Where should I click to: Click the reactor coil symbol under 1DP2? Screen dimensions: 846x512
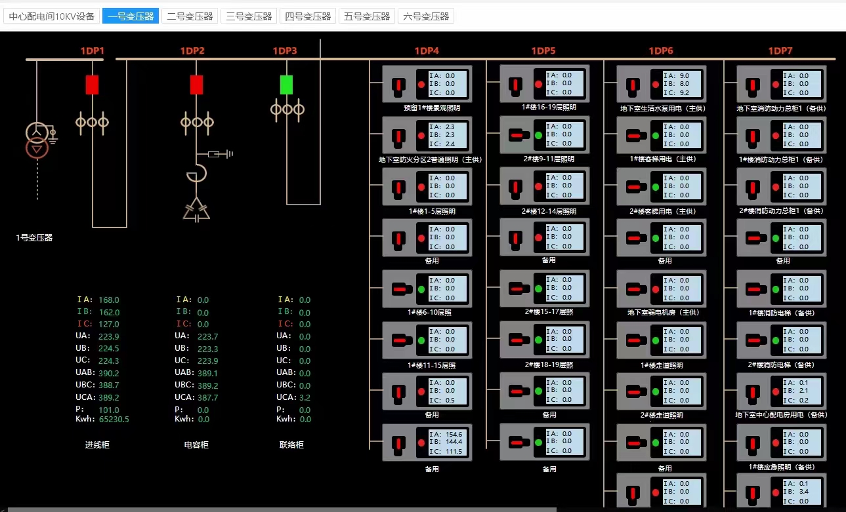196,174
